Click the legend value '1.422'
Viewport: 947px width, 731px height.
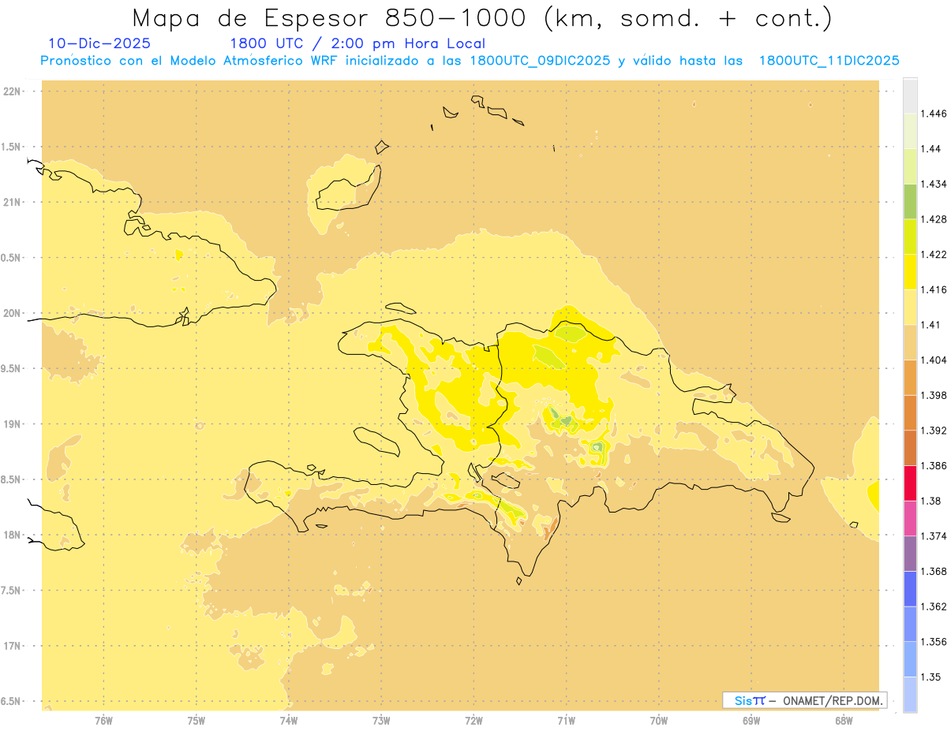pyautogui.click(x=934, y=255)
